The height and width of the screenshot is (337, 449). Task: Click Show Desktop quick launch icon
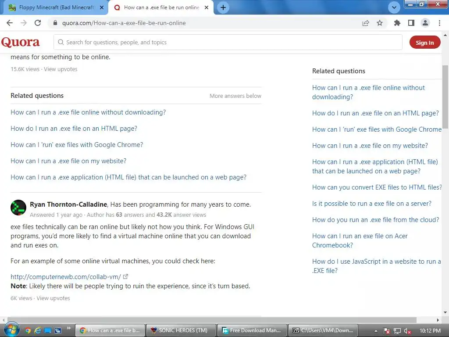click(x=47, y=331)
